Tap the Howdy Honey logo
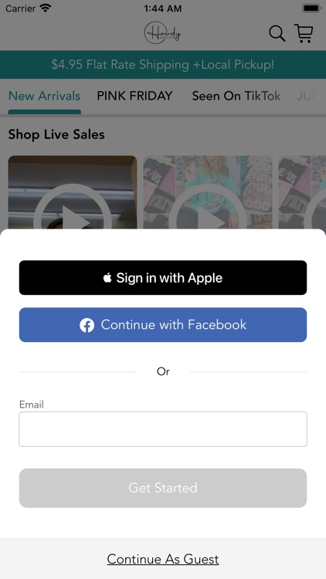Viewport: 326px width, 579px height. pyautogui.click(x=163, y=33)
